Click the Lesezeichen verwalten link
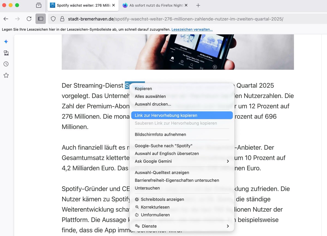Image resolution: width=327 pixels, height=236 pixels. tap(192, 29)
